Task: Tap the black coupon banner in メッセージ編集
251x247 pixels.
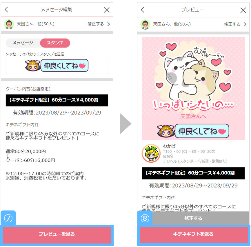Action: coord(57,100)
